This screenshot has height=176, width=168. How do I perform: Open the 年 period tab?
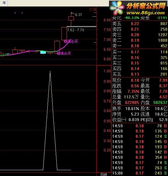click(4, 3)
